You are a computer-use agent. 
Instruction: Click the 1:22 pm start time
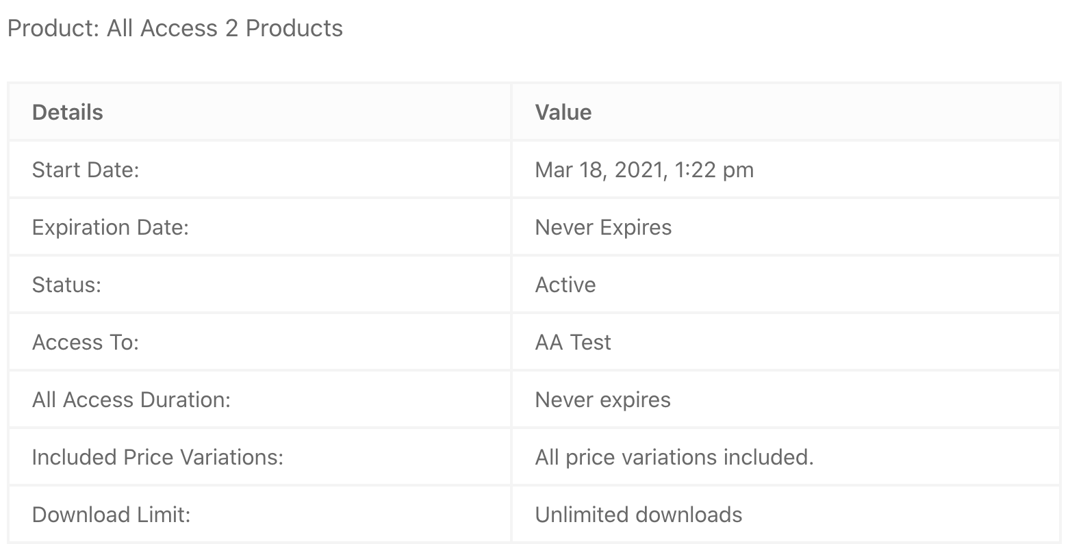click(714, 170)
